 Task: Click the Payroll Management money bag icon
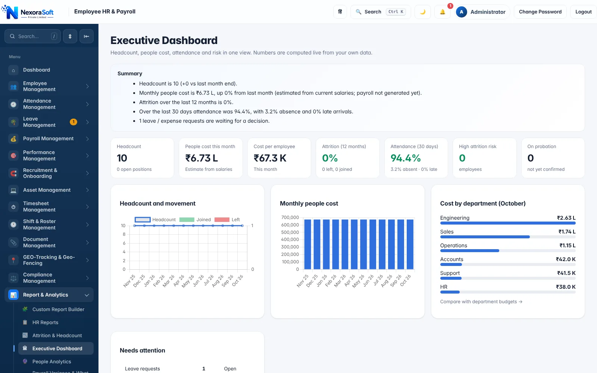point(13,139)
